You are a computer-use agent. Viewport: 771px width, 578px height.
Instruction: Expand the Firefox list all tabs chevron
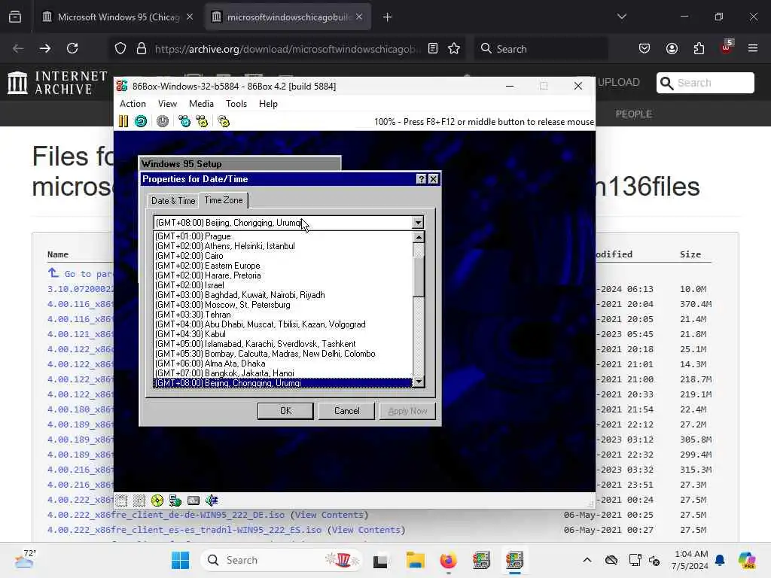(x=621, y=17)
